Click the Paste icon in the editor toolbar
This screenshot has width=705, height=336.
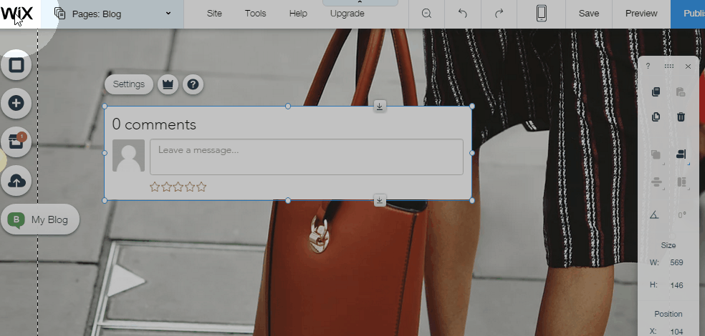[x=681, y=92]
